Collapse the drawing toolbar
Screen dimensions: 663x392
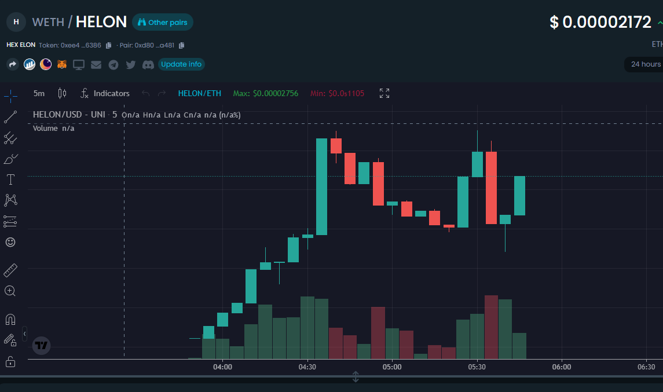pos(24,334)
